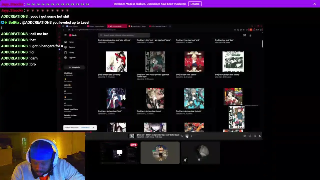The image size is (320, 180).
Task: Select the standing man avatar tile
Action: click(160, 153)
